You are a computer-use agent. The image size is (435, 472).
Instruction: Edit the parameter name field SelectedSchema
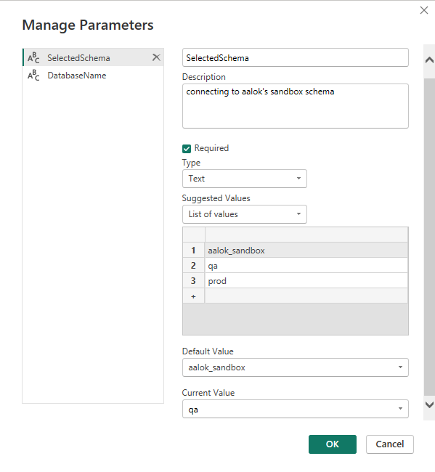296,57
